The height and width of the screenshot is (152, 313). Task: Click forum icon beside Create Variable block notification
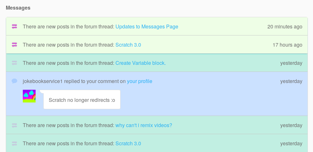click(x=14, y=63)
